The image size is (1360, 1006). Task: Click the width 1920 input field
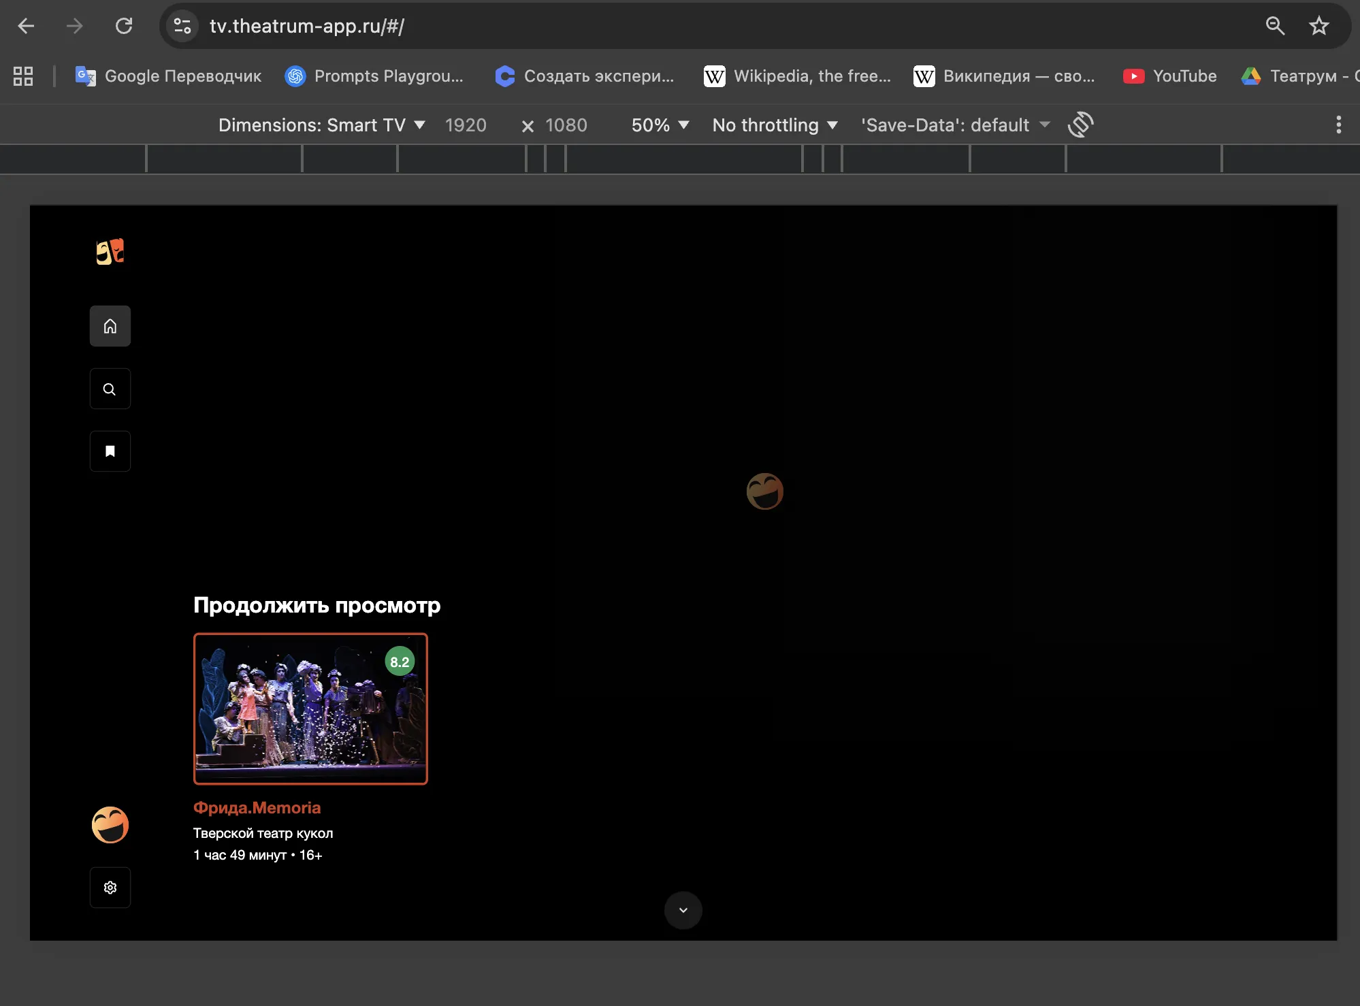466,125
